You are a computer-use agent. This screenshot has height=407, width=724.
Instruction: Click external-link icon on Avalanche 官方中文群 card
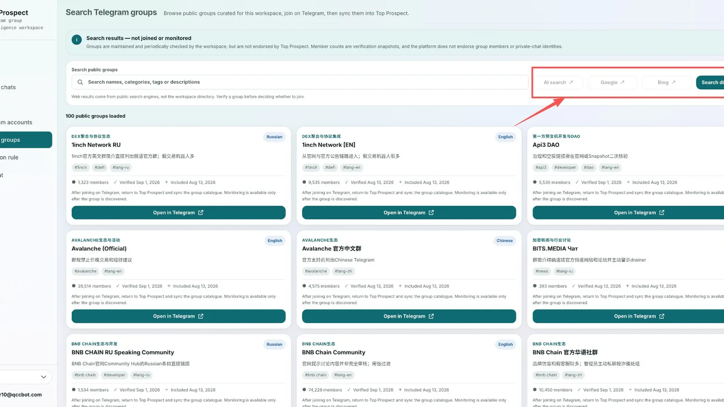pos(431,317)
